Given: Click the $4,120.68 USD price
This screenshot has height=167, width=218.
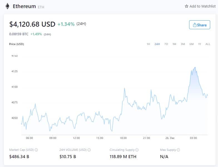Looking at the screenshot, I should pos(32,24).
